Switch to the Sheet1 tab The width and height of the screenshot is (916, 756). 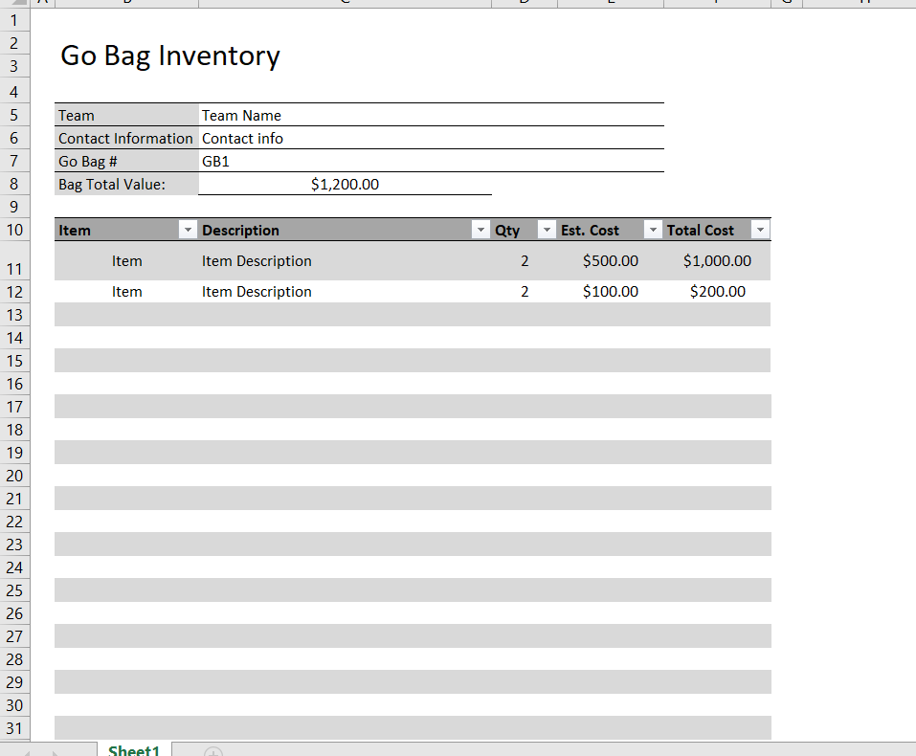coord(133,750)
